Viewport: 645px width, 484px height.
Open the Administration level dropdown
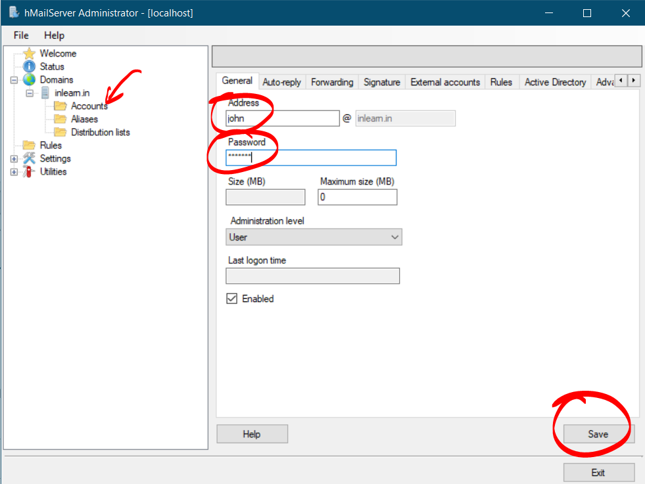(x=314, y=237)
